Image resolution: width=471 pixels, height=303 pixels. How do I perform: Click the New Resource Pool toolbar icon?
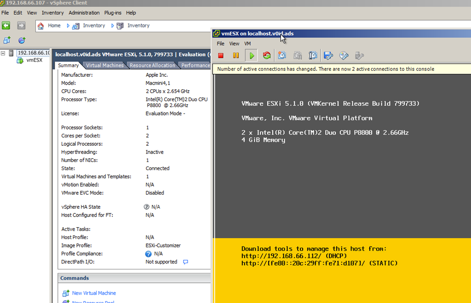click(x=22, y=40)
